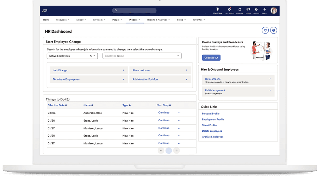Open Talent Profile quick link
Image resolution: width=317 pixels, height=176 pixels.
click(x=209, y=125)
